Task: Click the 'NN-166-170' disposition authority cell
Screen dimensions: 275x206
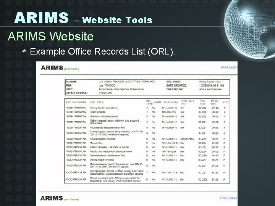Action: coord(169,112)
